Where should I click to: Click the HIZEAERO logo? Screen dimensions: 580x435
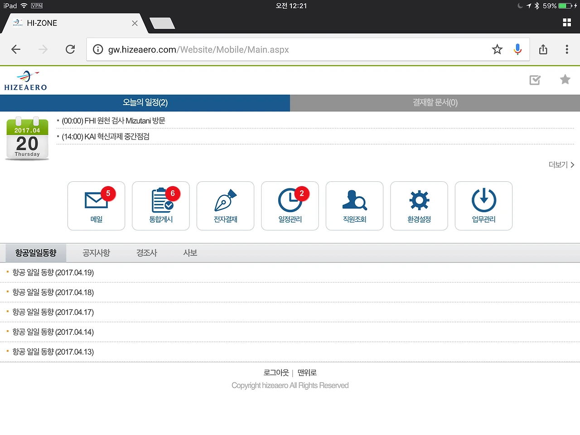tap(26, 81)
